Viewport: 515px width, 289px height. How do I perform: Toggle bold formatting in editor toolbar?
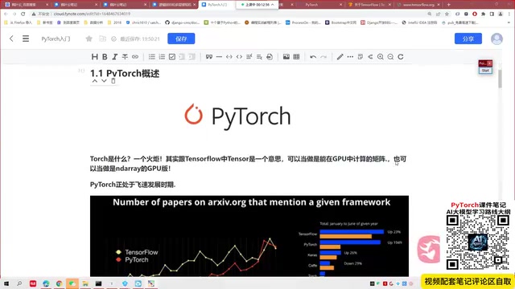pos(105,57)
